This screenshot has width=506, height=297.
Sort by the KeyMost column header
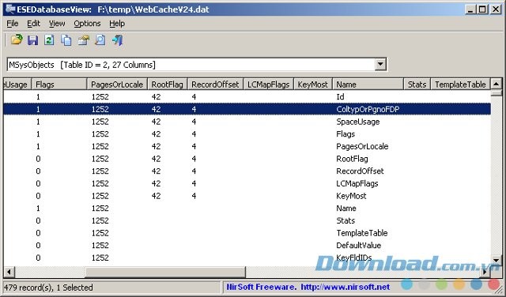click(313, 85)
